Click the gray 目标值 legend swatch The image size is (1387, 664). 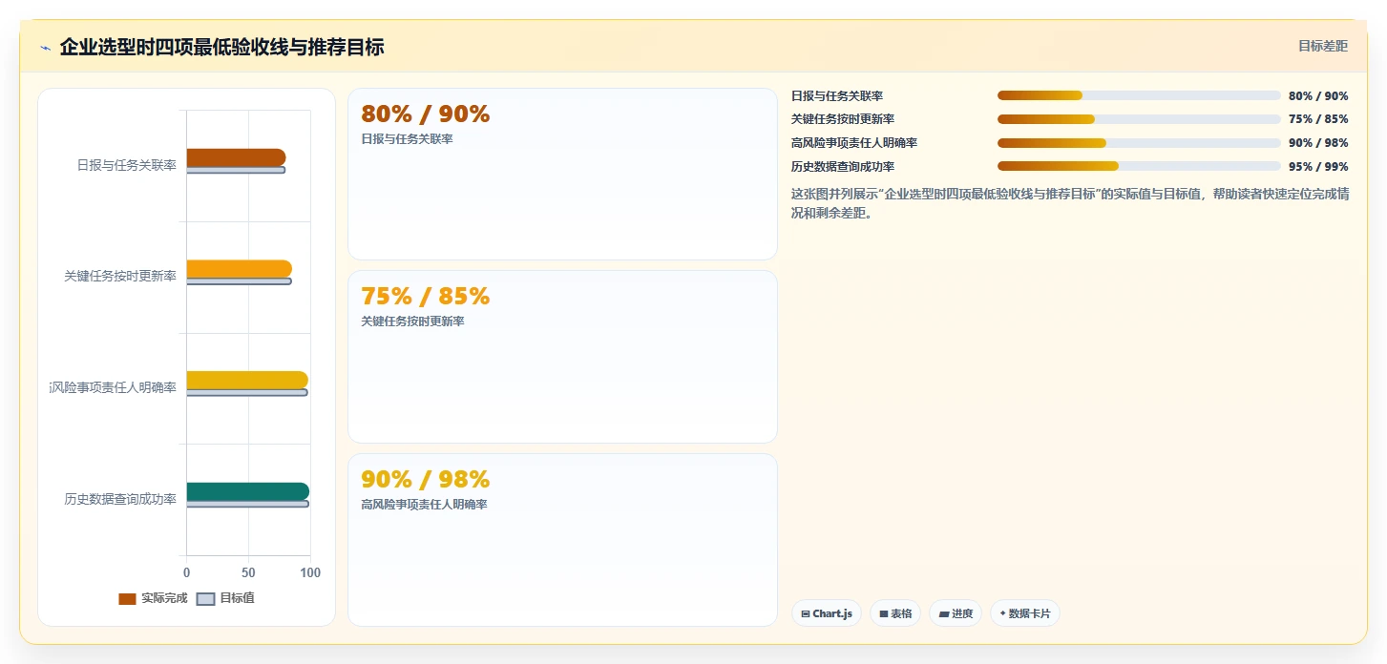(x=205, y=599)
